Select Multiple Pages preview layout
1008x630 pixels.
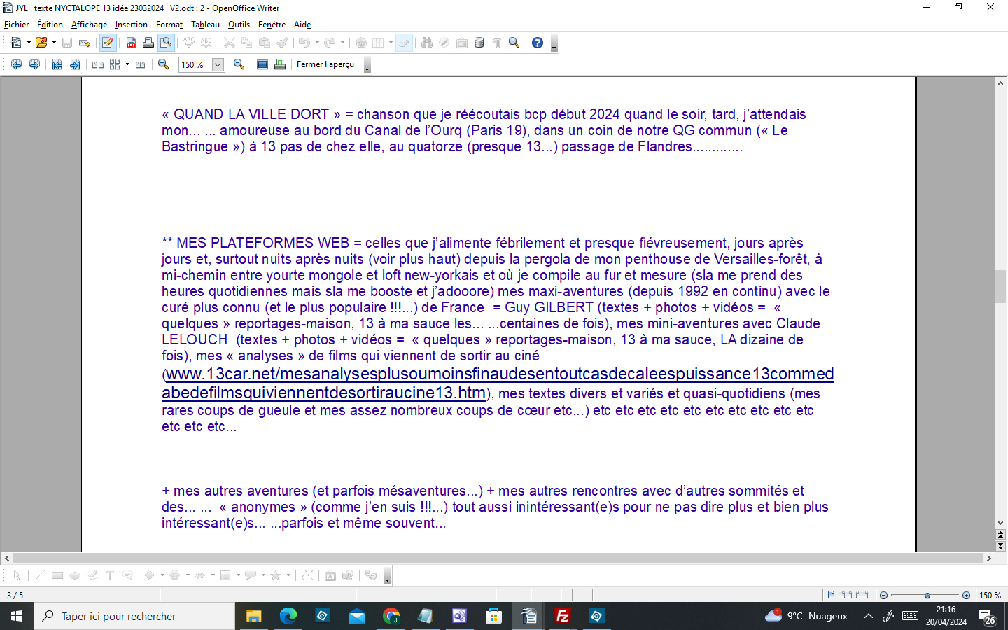click(x=115, y=64)
